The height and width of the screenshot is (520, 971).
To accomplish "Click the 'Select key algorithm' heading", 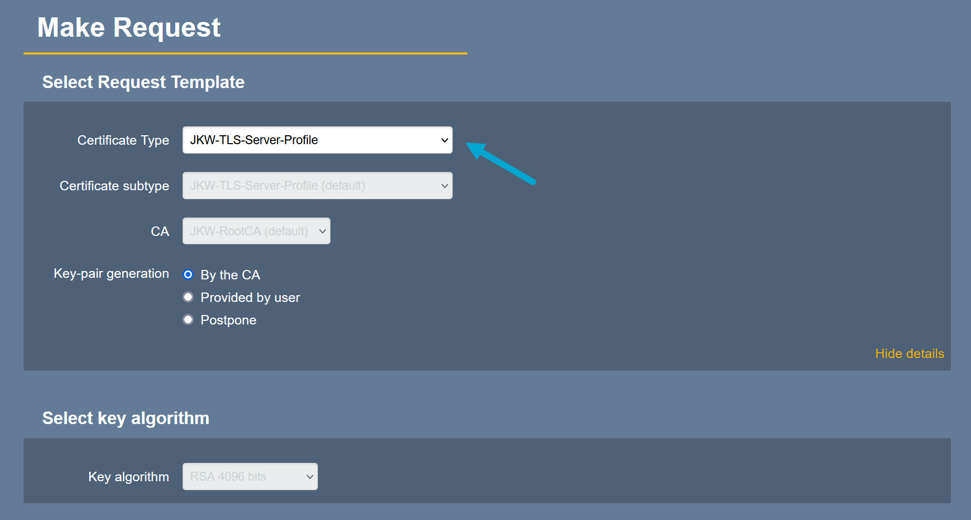I will tap(126, 418).
